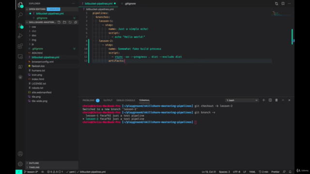Image resolution: width=310 pixels, height=174 pixels.
Task: Click Ln 13, Col 21 cursor position
Action: [209, 172]
